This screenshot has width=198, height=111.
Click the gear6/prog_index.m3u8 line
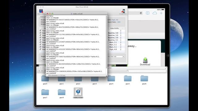click(55, 60)
